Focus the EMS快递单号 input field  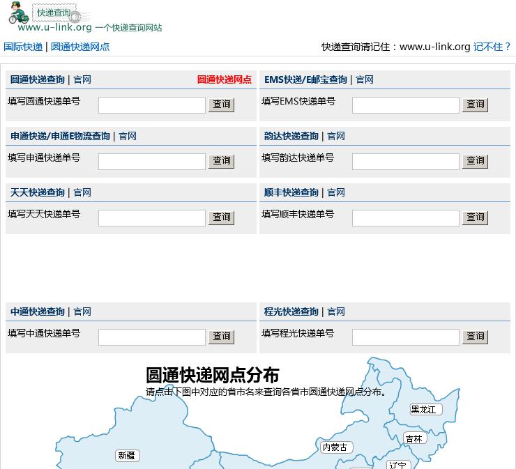coord(405,105)
